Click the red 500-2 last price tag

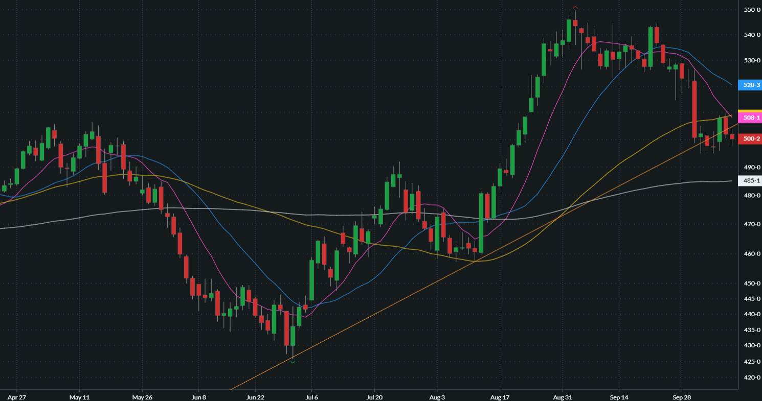point(750,139)
